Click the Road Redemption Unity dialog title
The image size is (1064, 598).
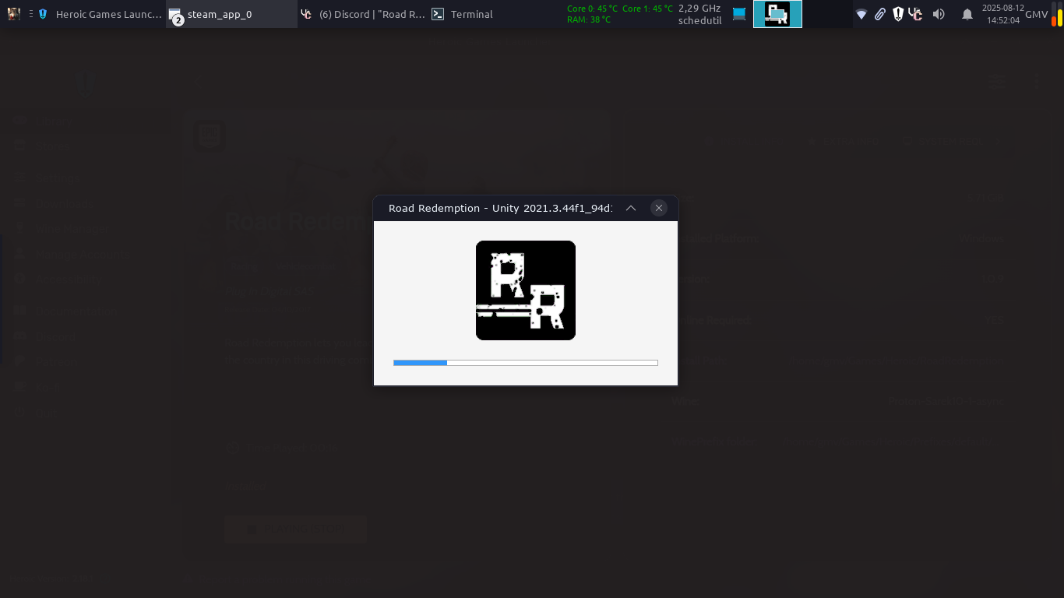click(x=500, y=208)
